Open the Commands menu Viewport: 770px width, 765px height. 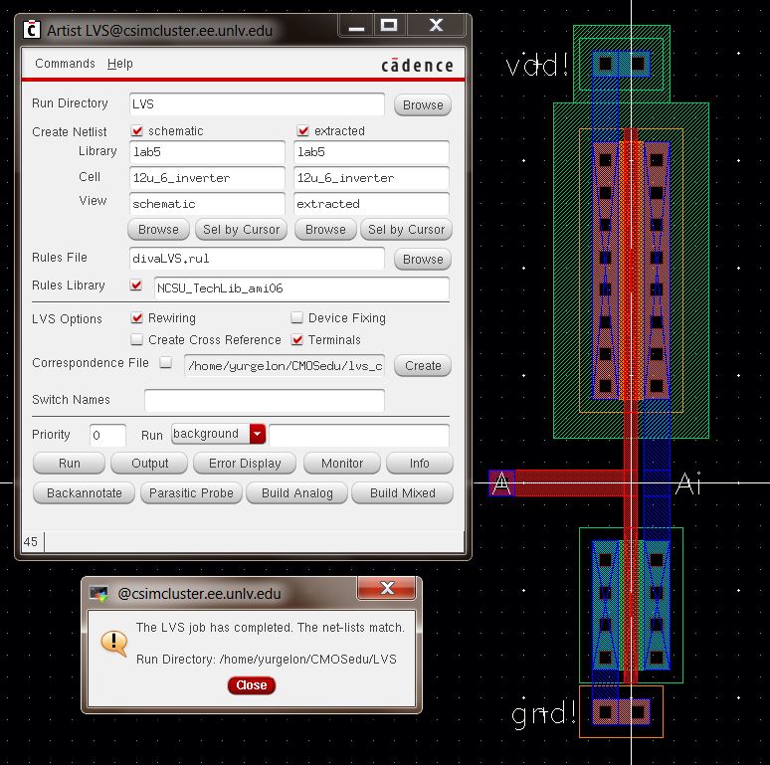65,64
